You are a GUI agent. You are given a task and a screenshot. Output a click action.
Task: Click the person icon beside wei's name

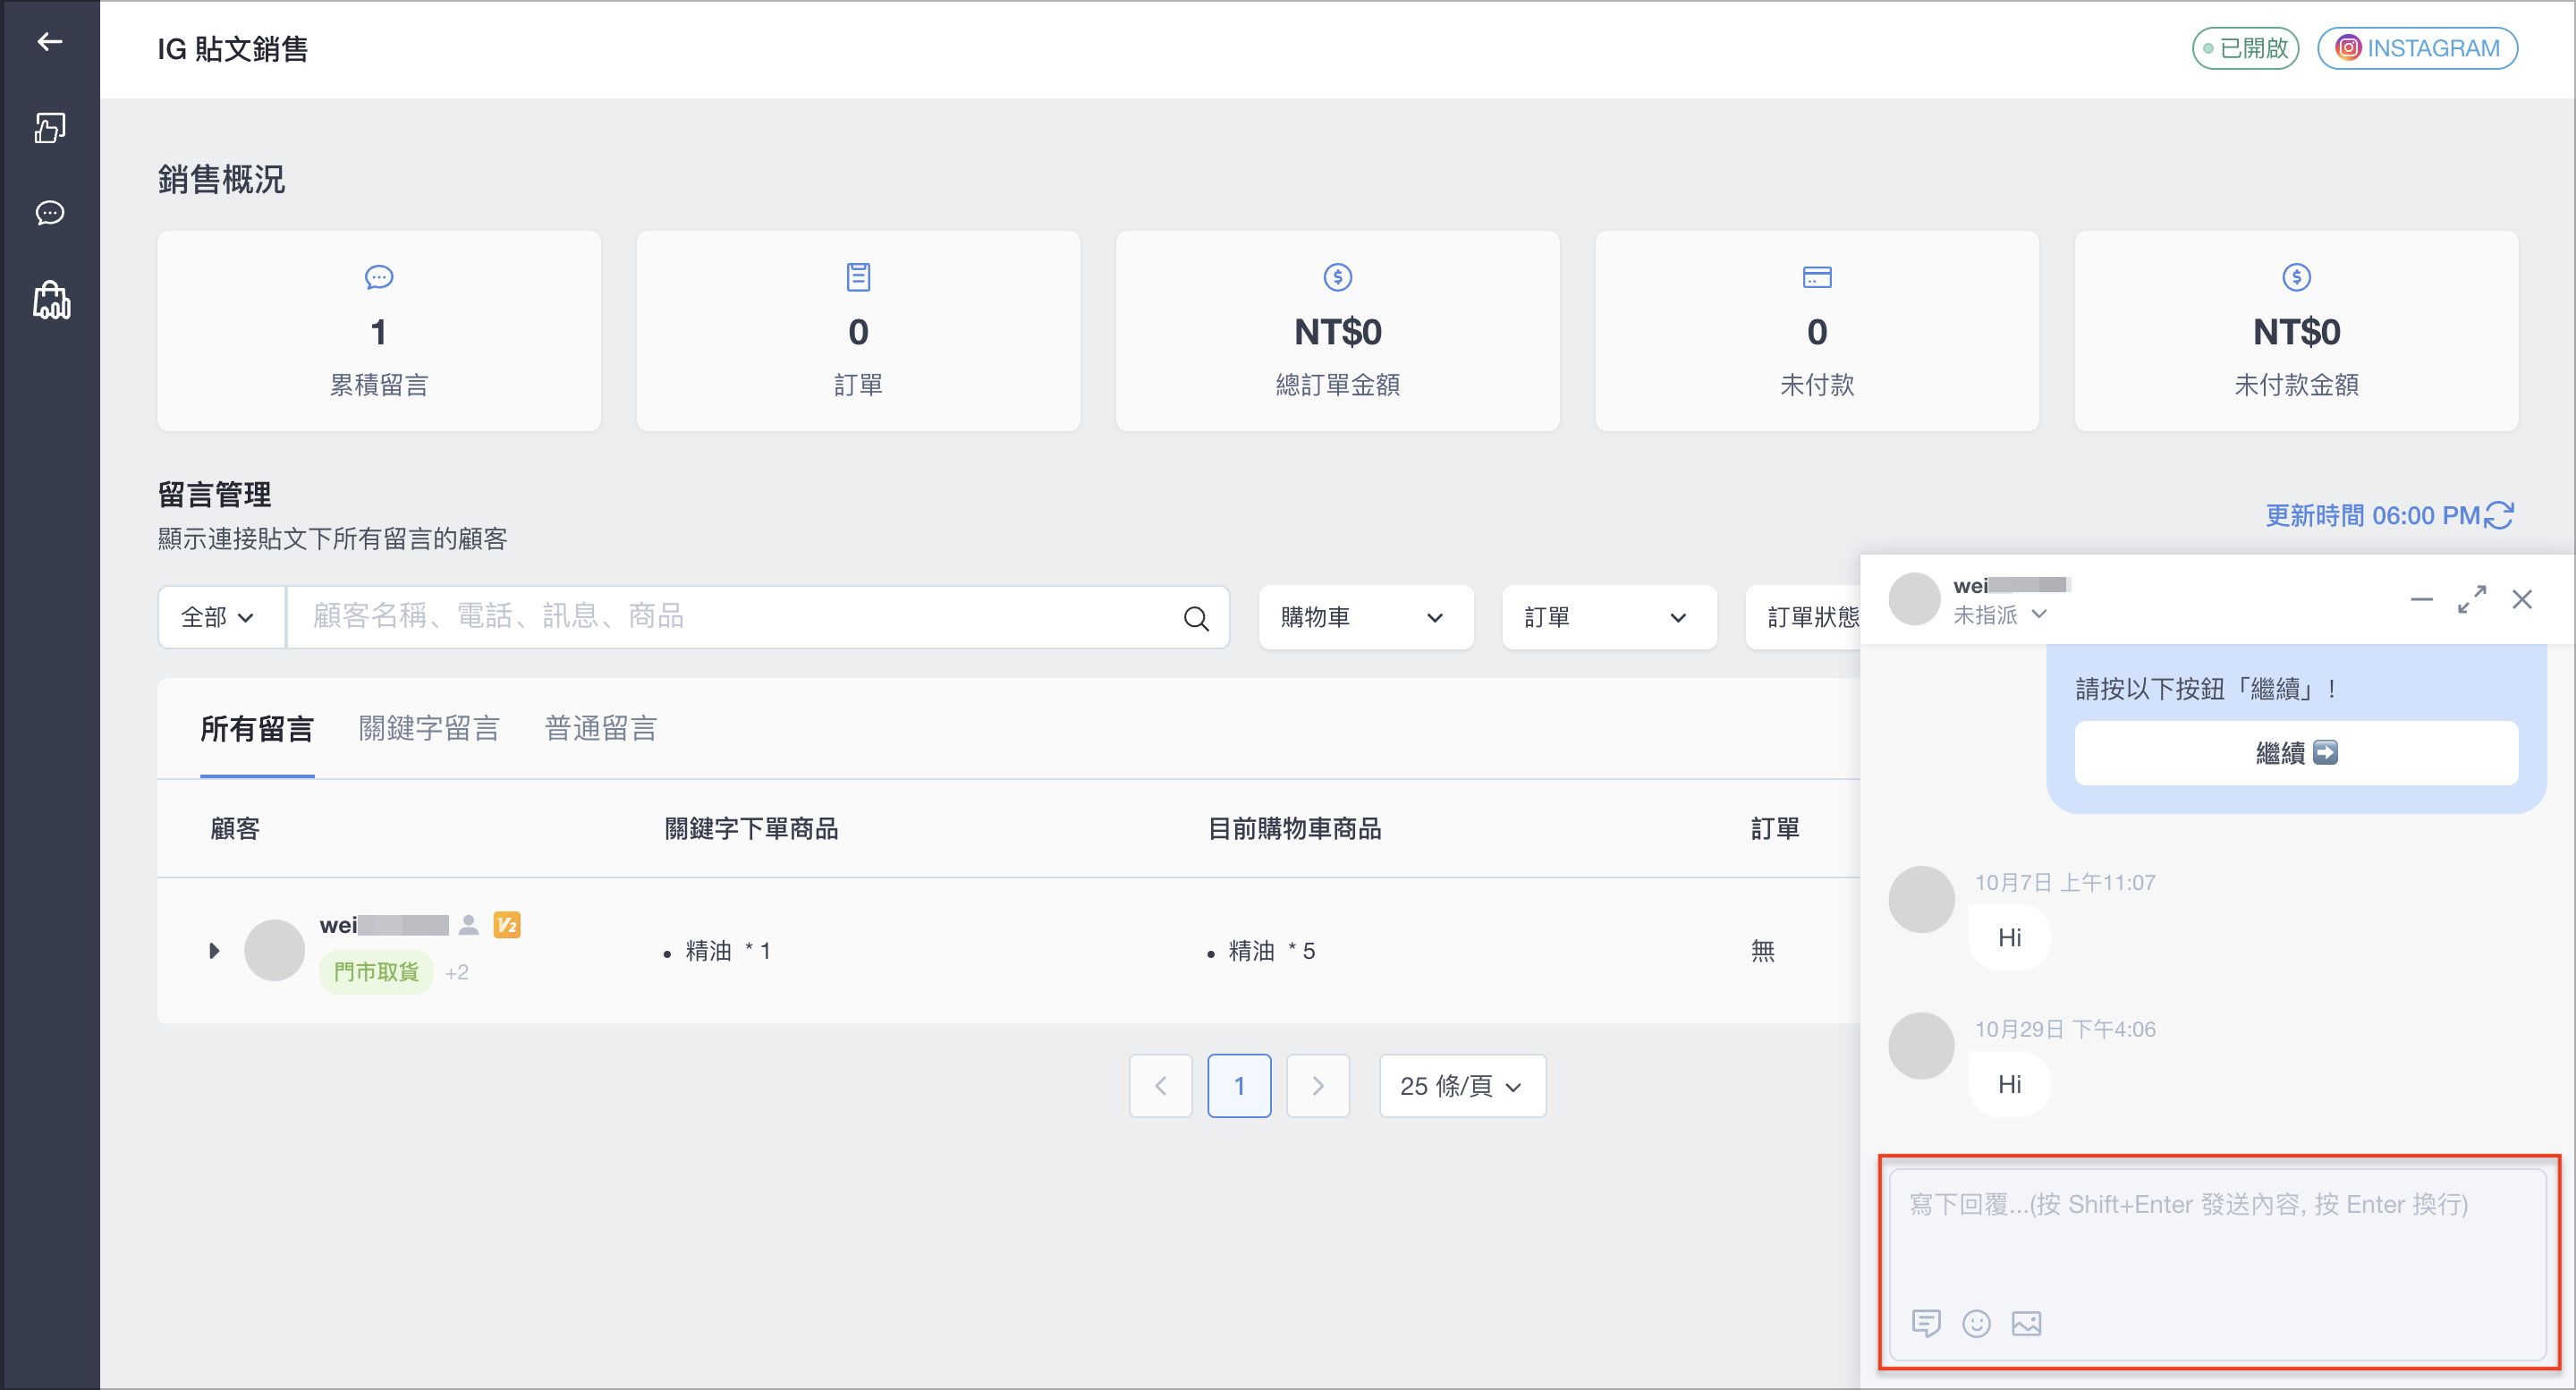click(x=468, y=925)
